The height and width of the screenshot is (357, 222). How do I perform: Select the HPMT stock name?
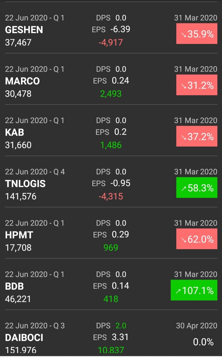click(19, 235)
